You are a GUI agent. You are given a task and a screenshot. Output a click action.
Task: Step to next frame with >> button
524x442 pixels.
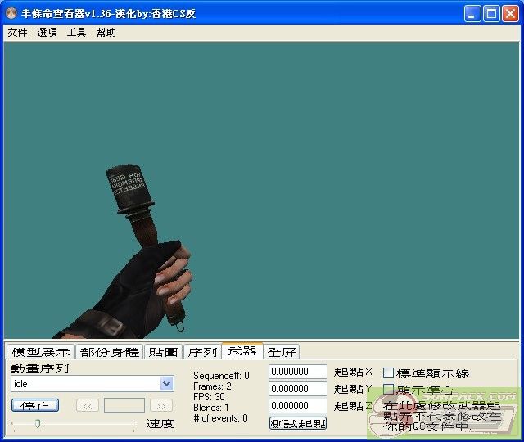pyautogui.click(x=161, y=405)
